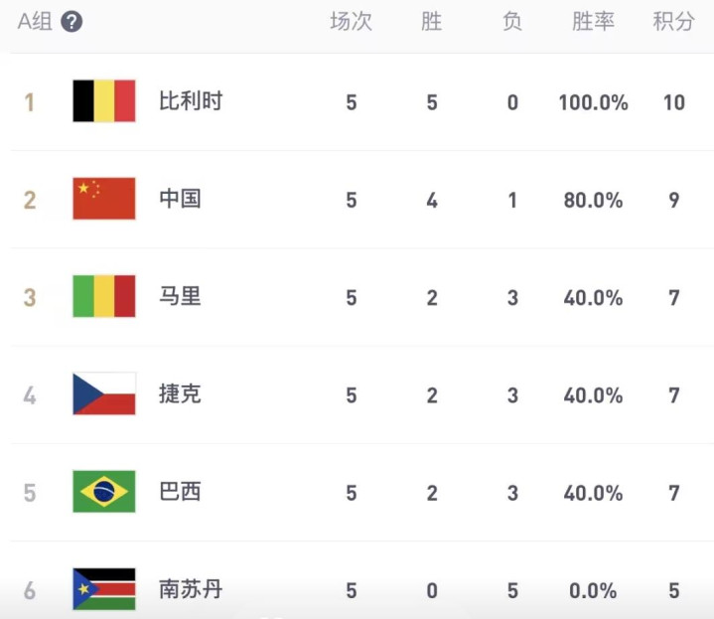Image resolution: width=714 pixels, height=619 pixels.
Task: Select the 捷克 team name
Action: (x=180, y=393)
